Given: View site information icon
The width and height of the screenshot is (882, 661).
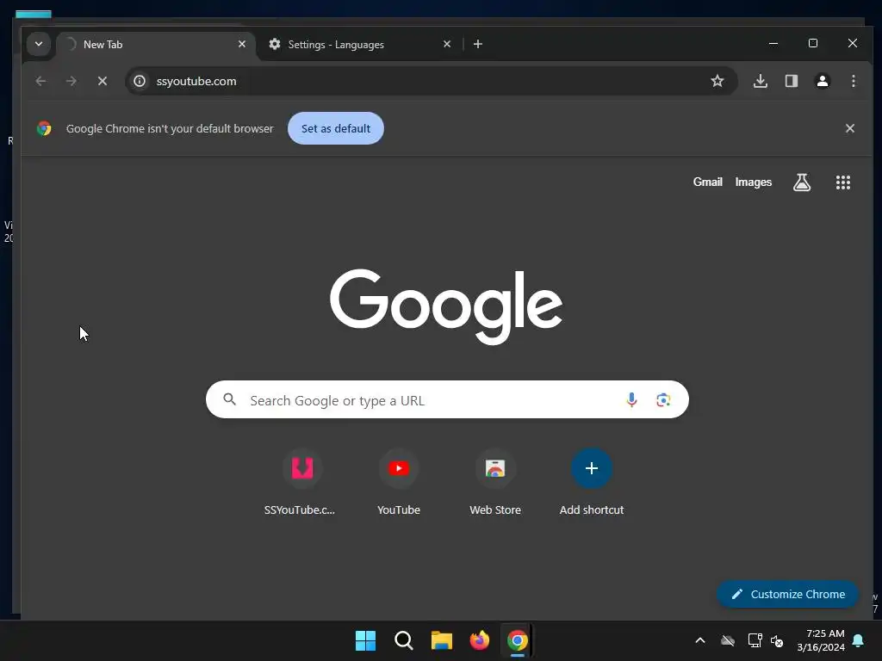Looking at the screenshot, I should 140,81.
